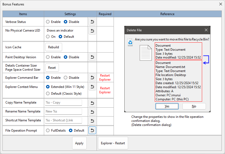Click the Required column header
The height and width of the screenshot is (154, 225).
105,14
